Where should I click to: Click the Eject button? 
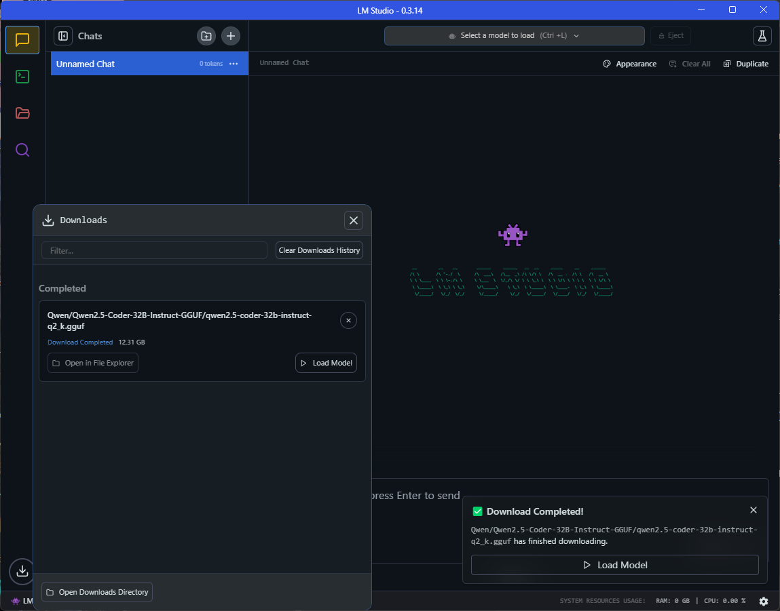point(671,36)
